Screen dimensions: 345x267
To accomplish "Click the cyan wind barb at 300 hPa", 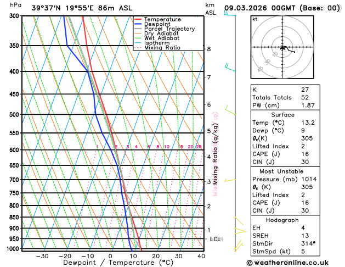I will [229, 13].
